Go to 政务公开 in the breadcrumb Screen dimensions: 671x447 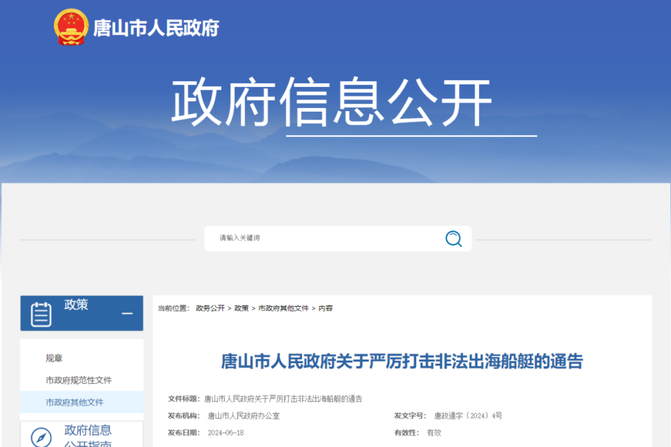pos(210,308)
